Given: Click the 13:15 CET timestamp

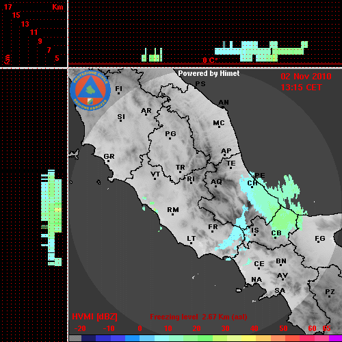Looking at the screenshot, I should click(x=301, y=88).
